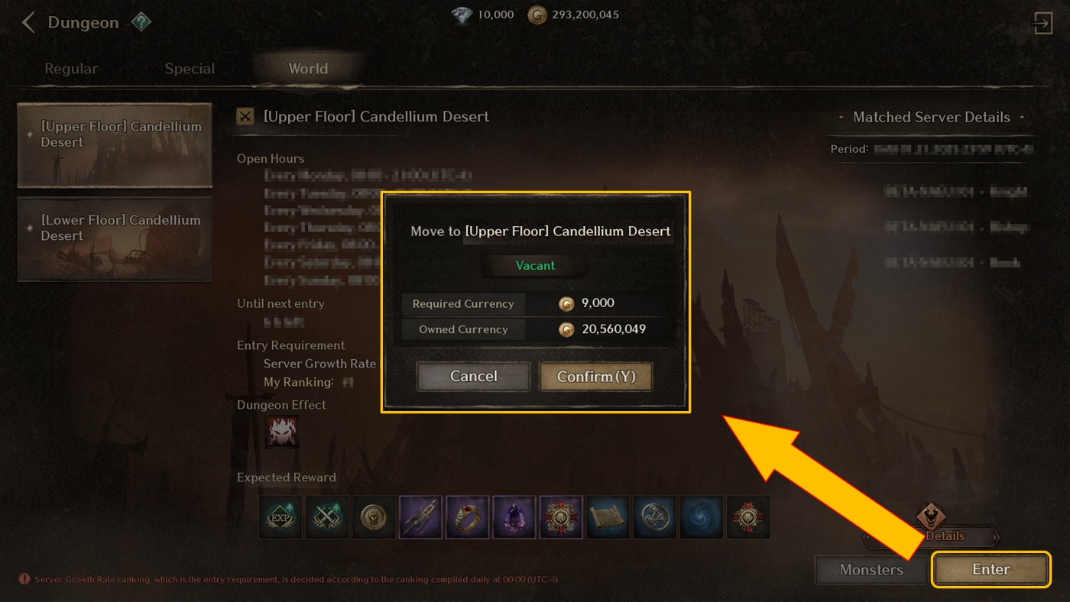Image resolution: width=1070 pixels, height=602 pixels.
Task: Select the Lower Floor Candellium Desert entry
Action: 115,238
